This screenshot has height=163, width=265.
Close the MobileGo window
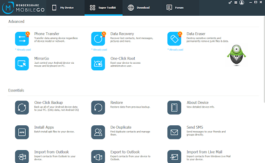click(x=261, y=2)
